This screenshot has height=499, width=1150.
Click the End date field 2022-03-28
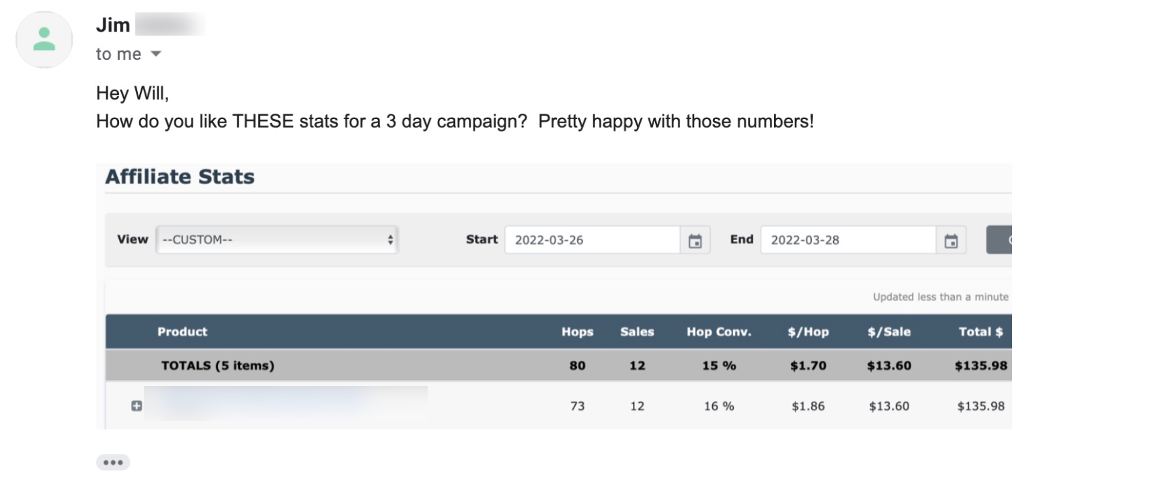point(848,240)
